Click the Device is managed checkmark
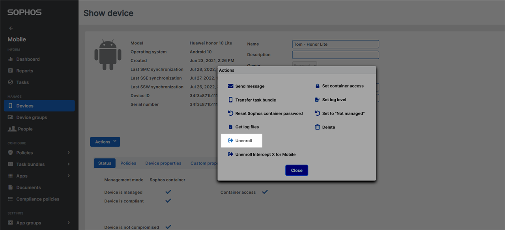 click(x=168, y=192)
